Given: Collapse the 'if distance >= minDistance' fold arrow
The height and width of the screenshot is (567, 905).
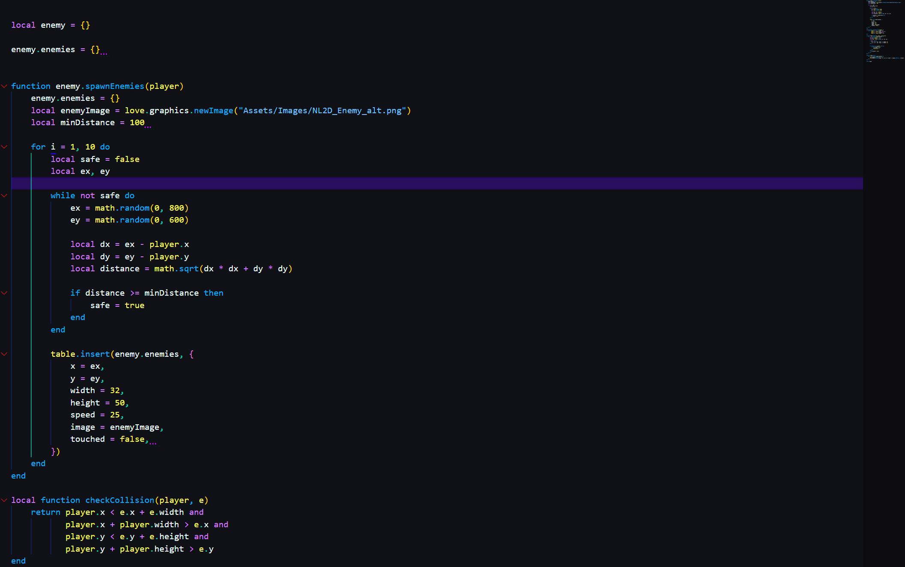Looking at the screenshot, I should coord(4,293).
